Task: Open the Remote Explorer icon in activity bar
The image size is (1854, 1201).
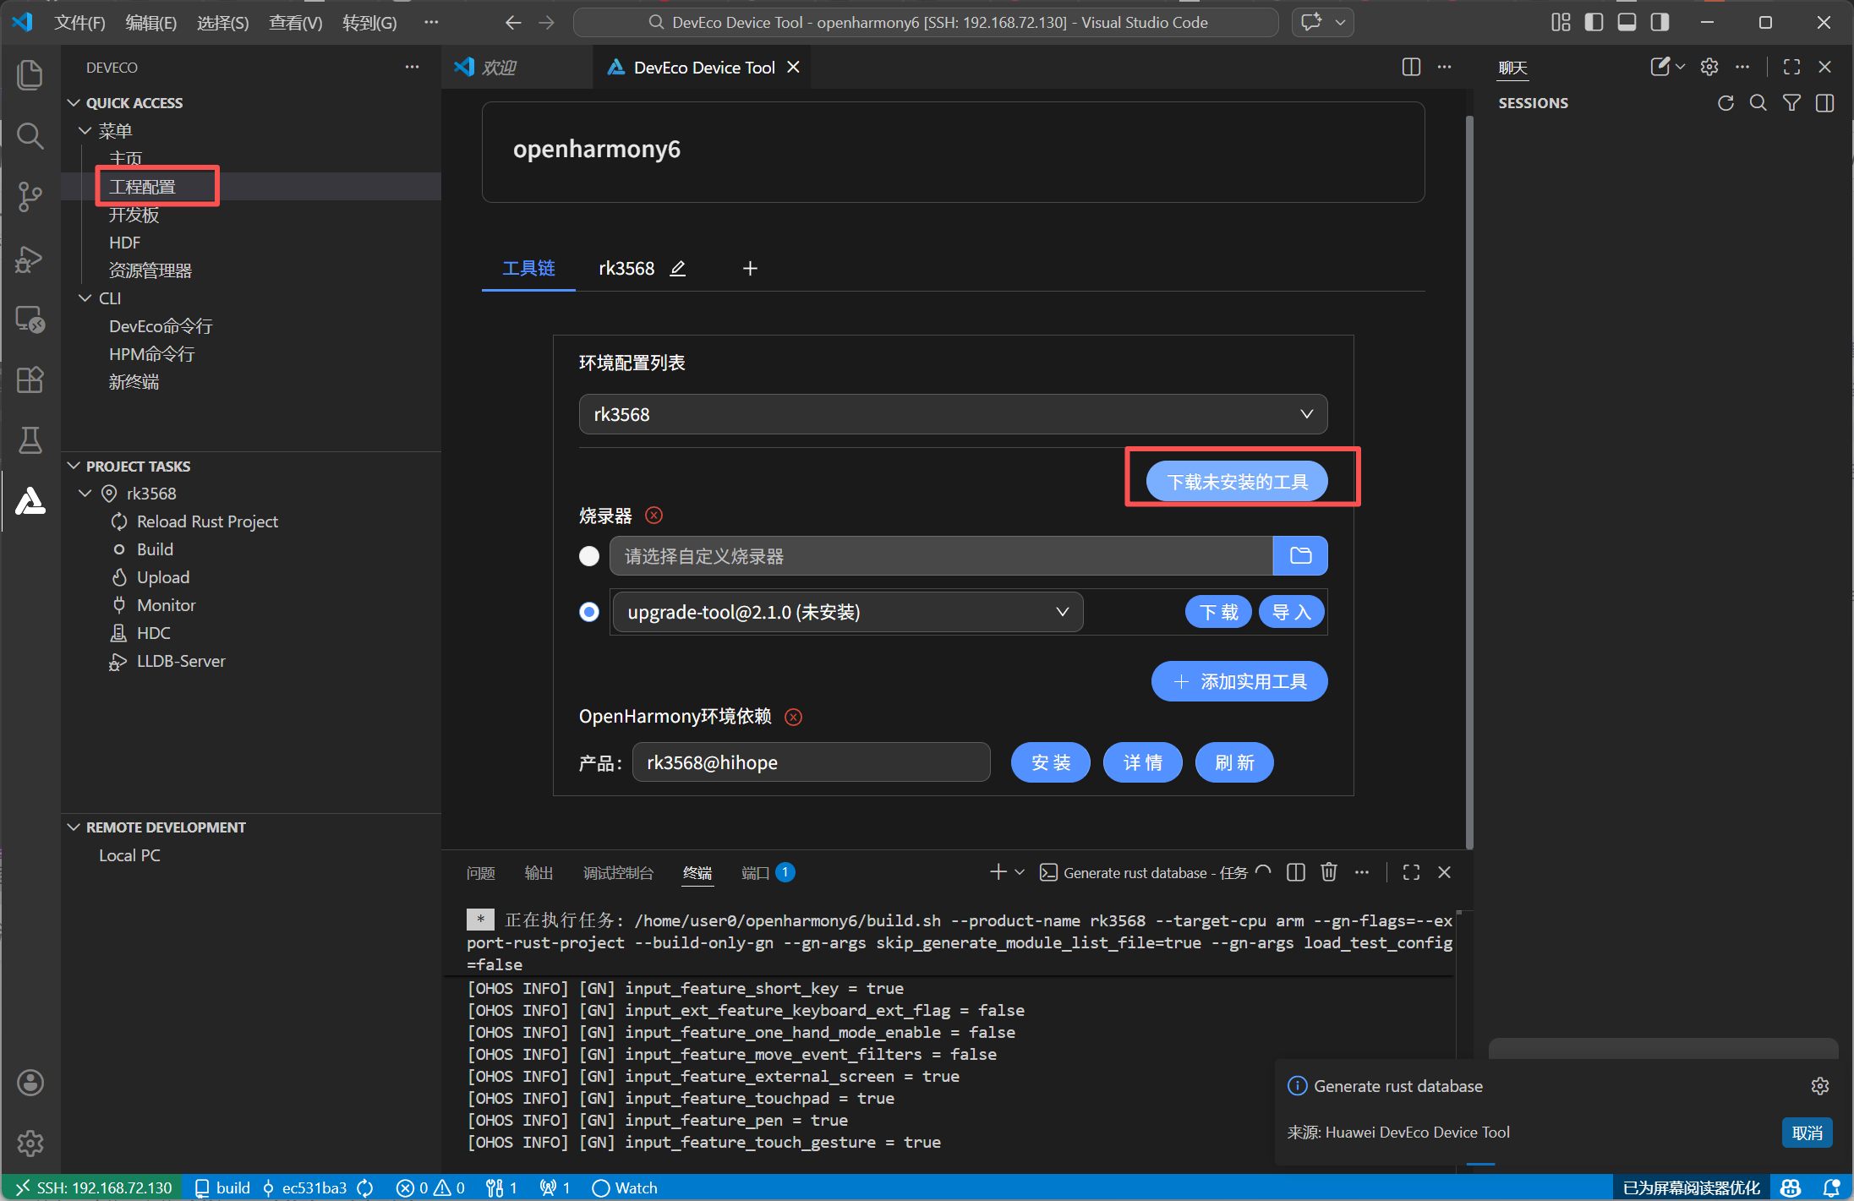Action: point(30,319)
